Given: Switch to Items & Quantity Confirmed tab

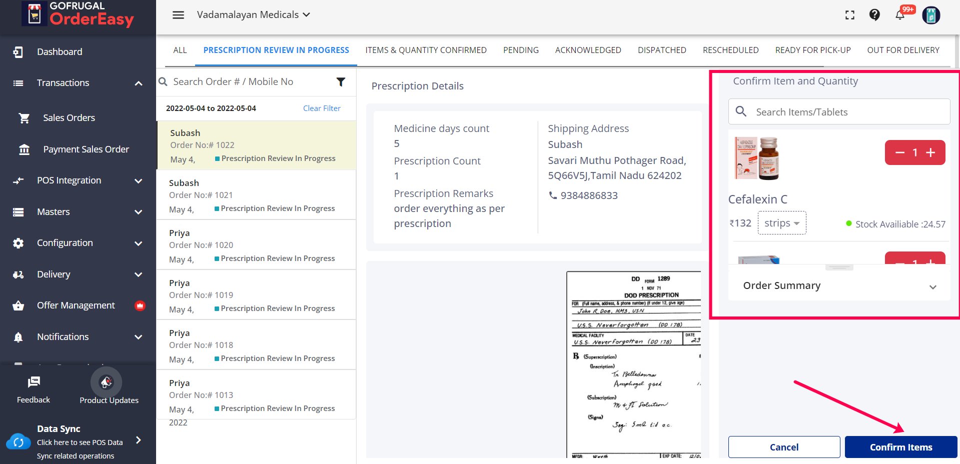Looking at the screenshot, I should [x=426, y=50].
